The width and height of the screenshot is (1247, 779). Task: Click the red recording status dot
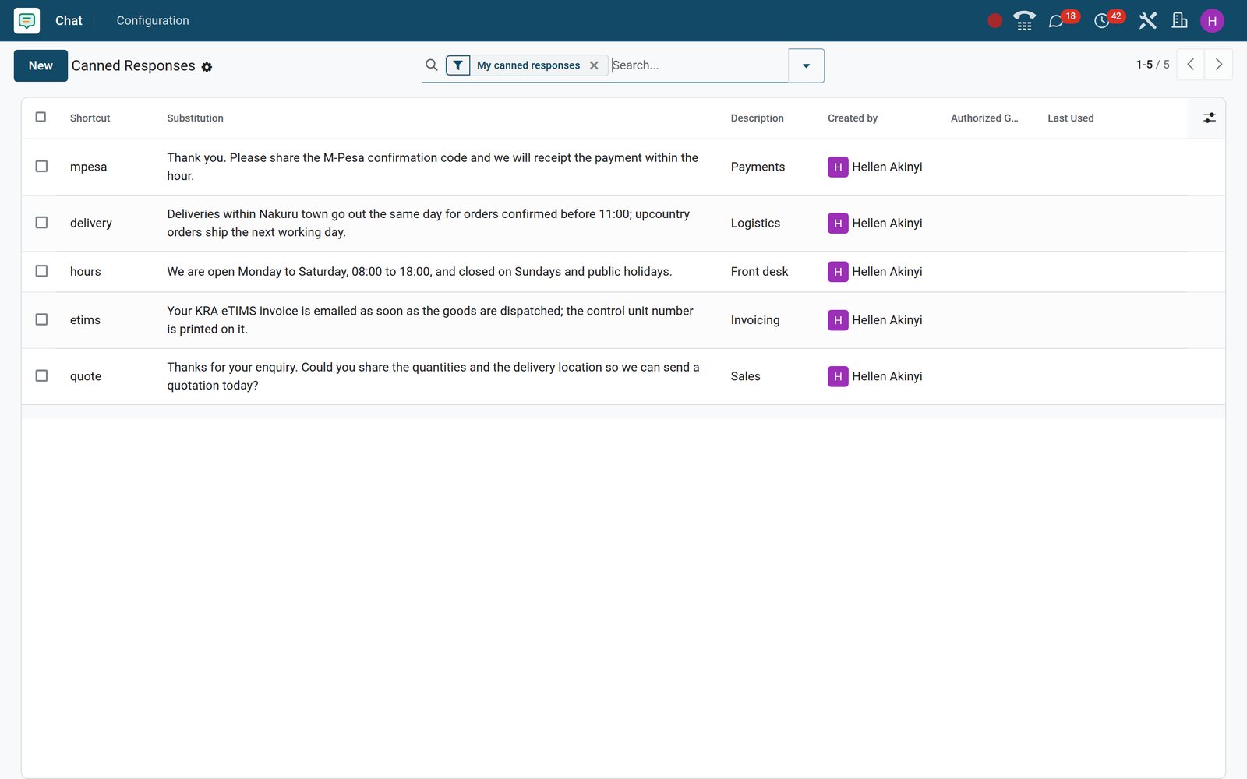(994, 21)
